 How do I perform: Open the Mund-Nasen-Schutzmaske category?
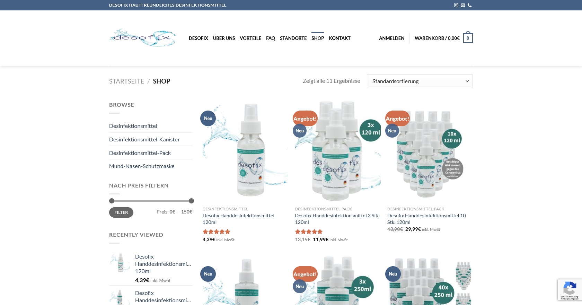(142, 166)
